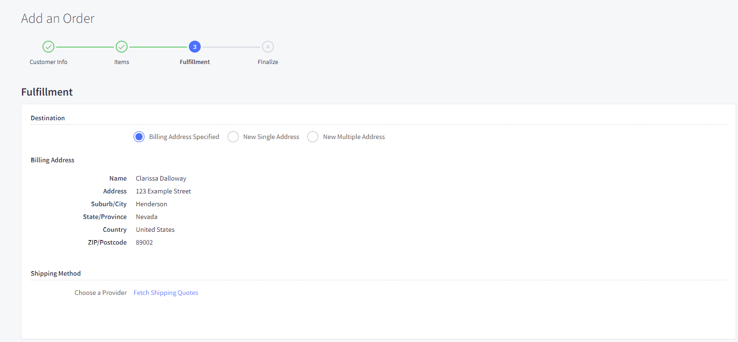Click the city value Henderson
The height and width of the screenshot is (342, 738).
pyautogui.click(x=151, y=204)
